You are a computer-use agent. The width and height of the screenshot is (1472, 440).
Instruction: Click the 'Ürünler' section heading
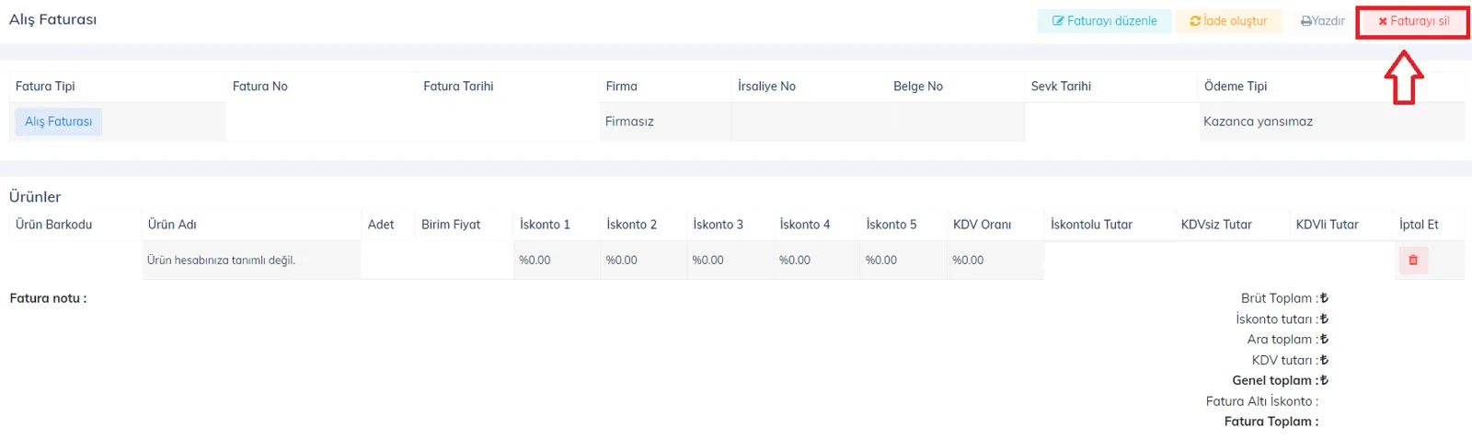(35, 197)
